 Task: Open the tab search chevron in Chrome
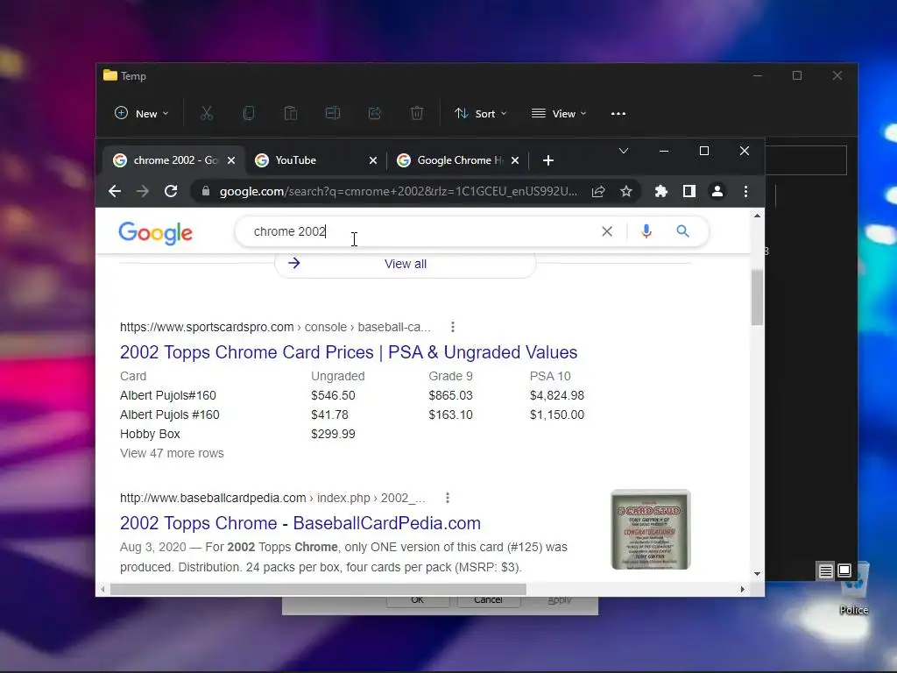click(x=624, y=151)
